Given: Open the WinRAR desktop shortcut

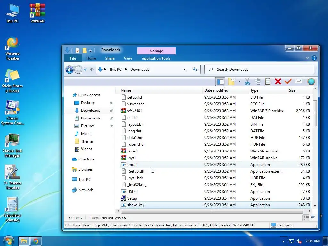Looking at the screenshot, I should tap(37, 13).
